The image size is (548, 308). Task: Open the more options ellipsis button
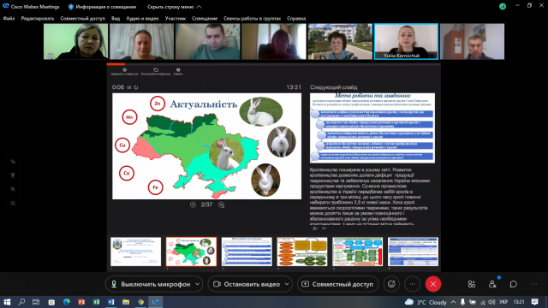[413, 284]
